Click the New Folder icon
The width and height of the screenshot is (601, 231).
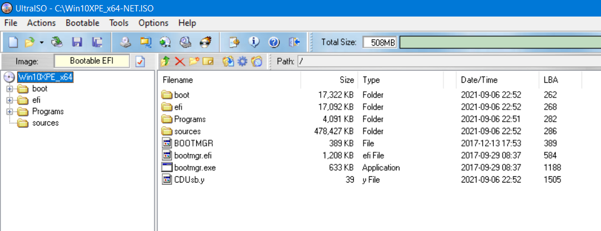pyautogui.click(x=194, y=61)
